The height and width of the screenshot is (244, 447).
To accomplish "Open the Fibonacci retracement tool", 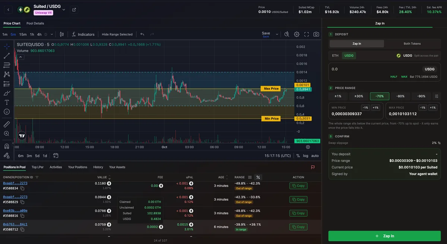I will coord(7,65).
